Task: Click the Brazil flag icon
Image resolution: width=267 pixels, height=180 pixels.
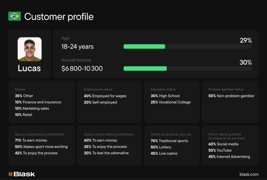Action: 15,16
